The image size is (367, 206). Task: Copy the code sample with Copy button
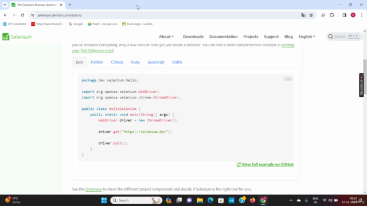288,78
